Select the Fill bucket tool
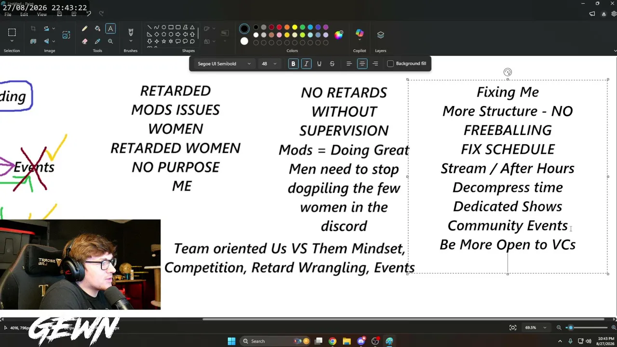Image resolution: width=617 pixels, height=347 pixels. (97, 29)
